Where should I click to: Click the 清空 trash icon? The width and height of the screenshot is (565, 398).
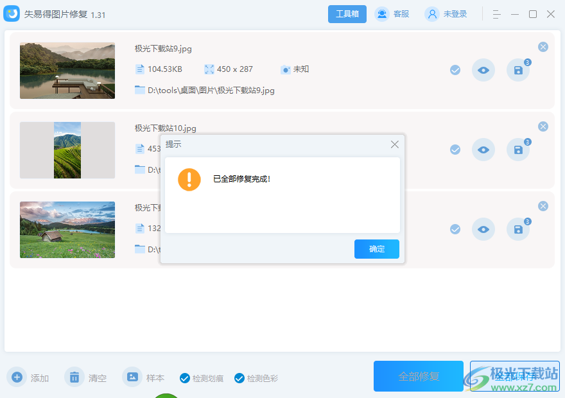click(x=74, y=377)
